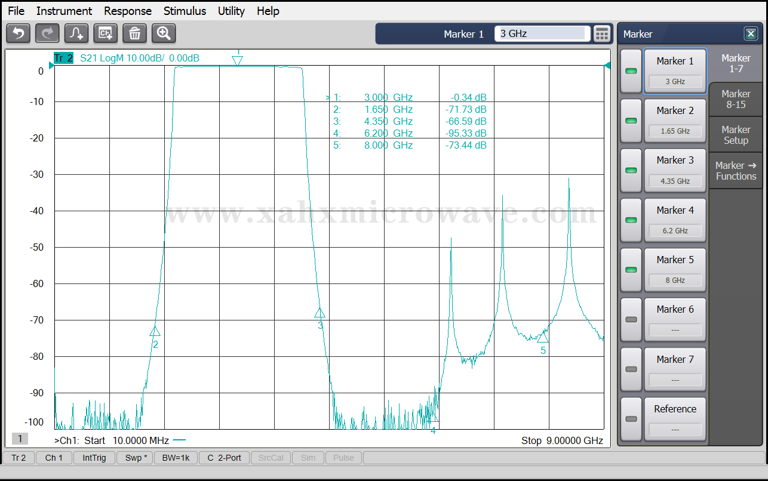The image size is (768, 481).
Task: Open the Marker Setup tab
Action: 736,135
